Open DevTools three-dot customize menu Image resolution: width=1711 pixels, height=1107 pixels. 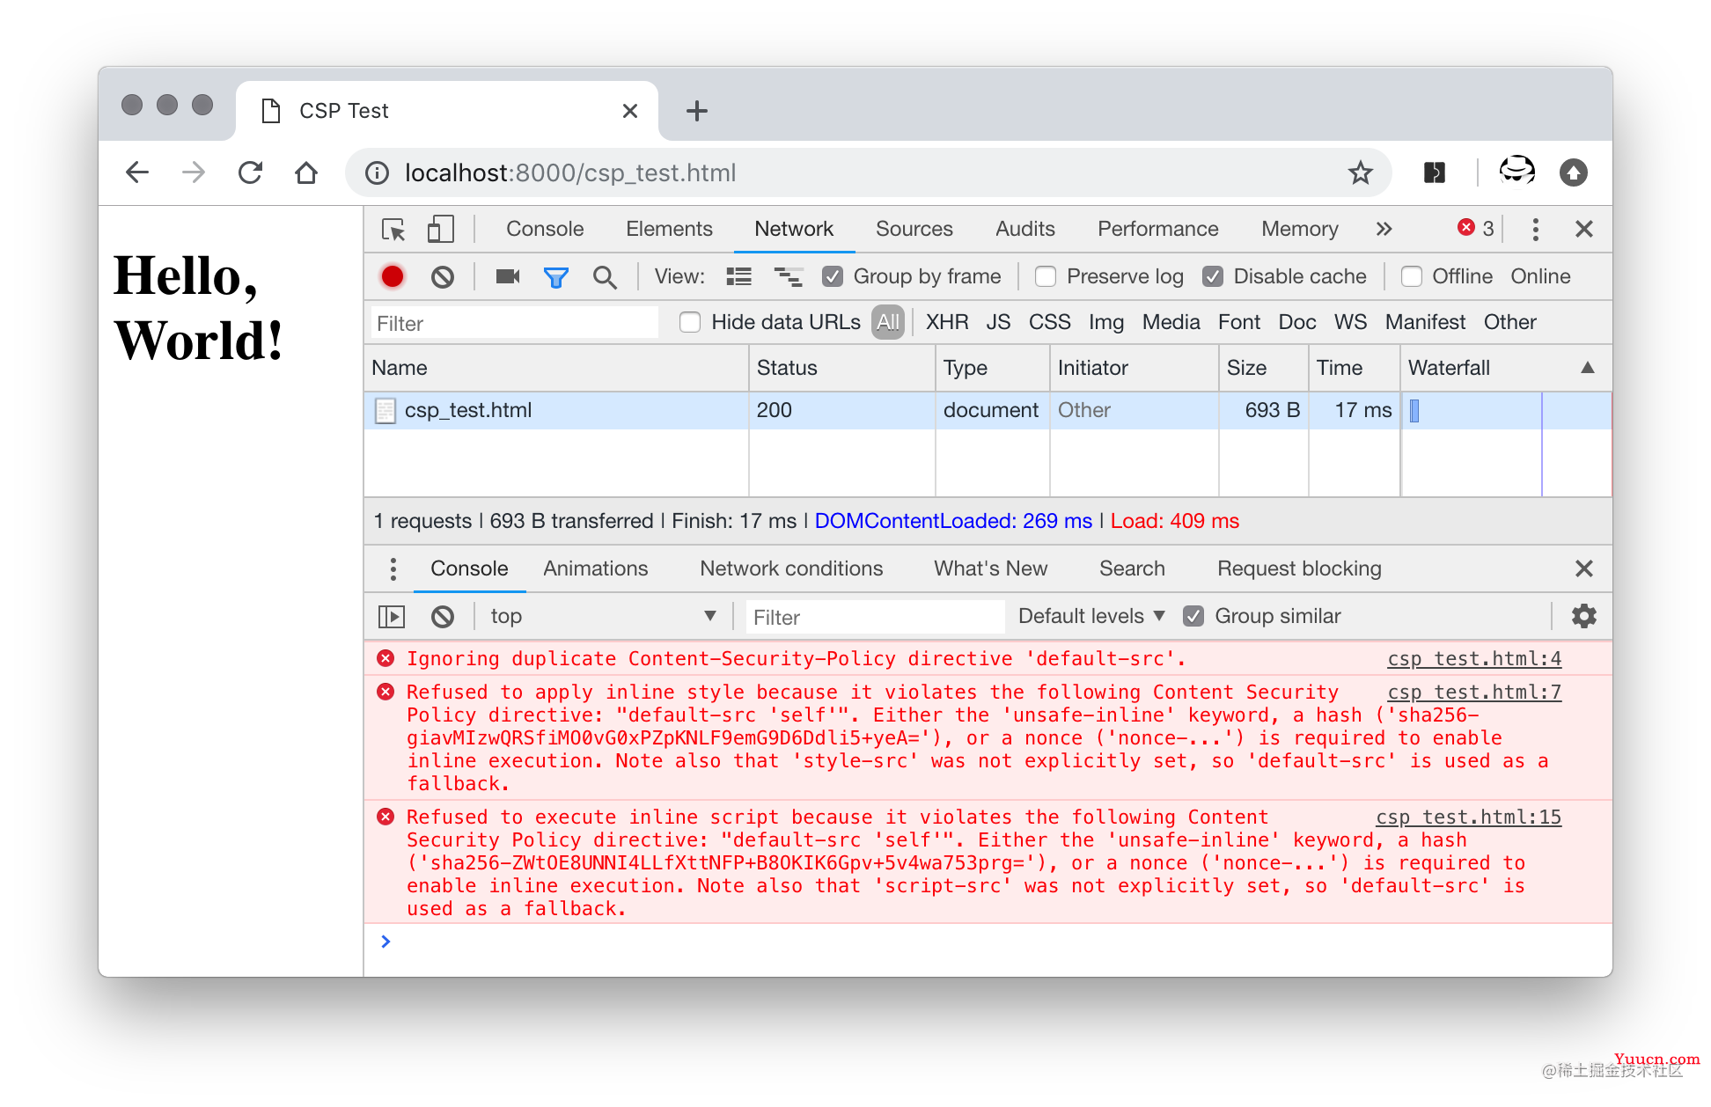(1536, 230)
